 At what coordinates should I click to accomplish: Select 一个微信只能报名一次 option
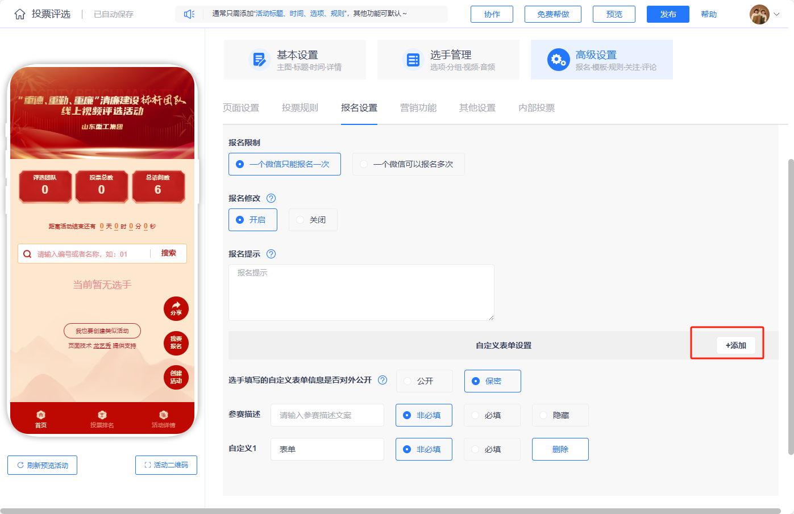click(285, 164)
